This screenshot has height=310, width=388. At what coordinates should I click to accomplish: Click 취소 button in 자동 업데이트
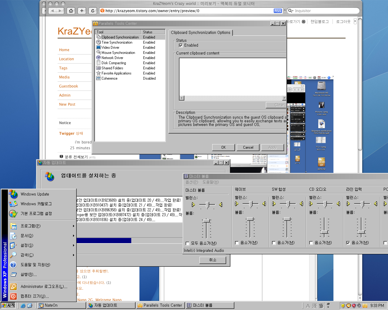pyautogui.click(x=213, y=260)
